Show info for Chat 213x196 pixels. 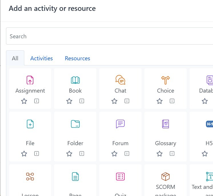click(127, 101)
